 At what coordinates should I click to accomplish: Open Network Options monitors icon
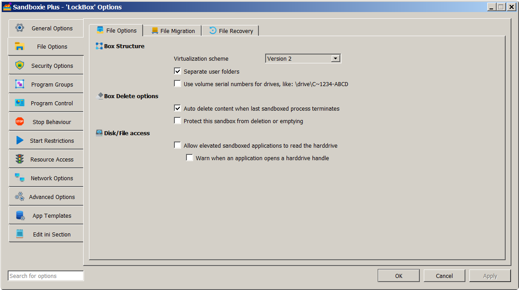tap(20, 178)
